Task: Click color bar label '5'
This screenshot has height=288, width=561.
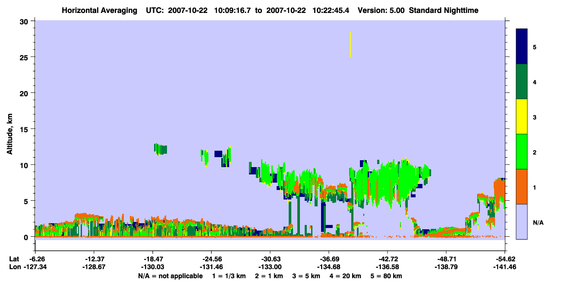Action: tap(535, 47)
